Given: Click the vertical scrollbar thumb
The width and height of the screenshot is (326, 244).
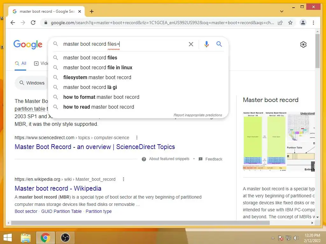Looking at the screenshot, I should pos(317,51).
